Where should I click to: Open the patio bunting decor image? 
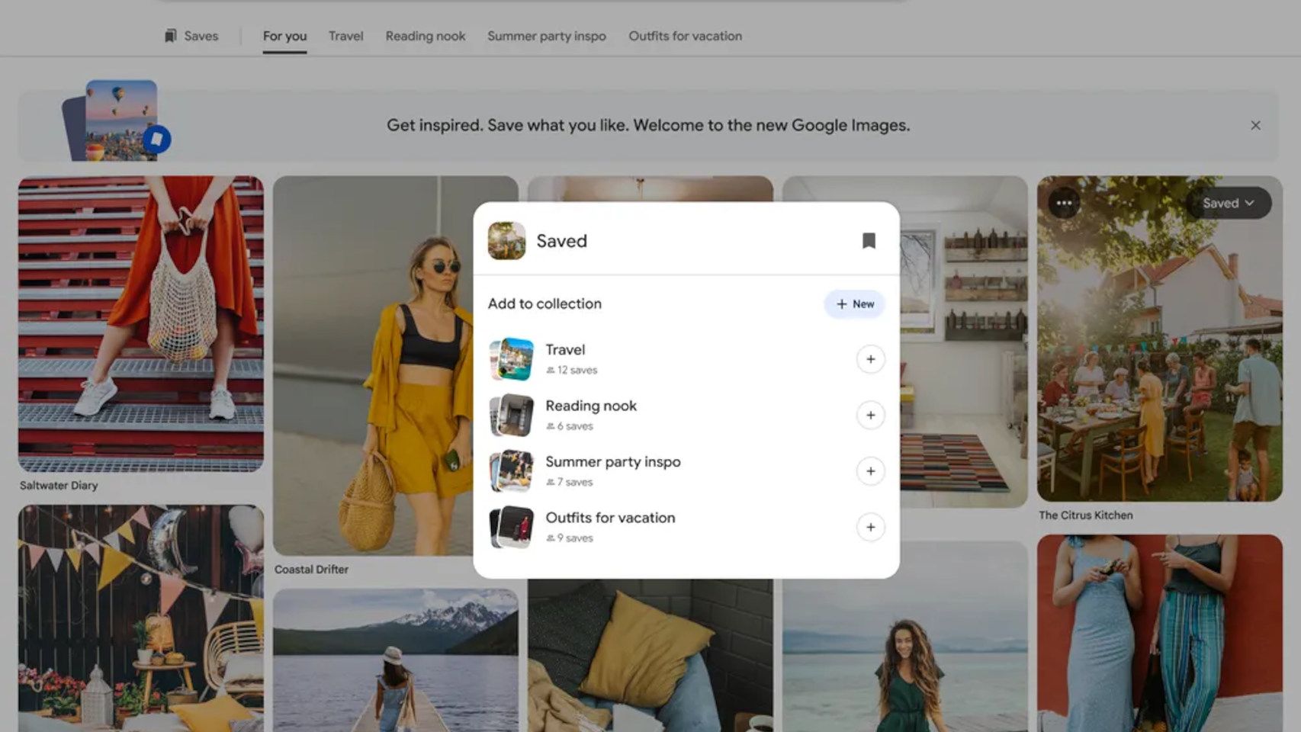coord(141,618)
